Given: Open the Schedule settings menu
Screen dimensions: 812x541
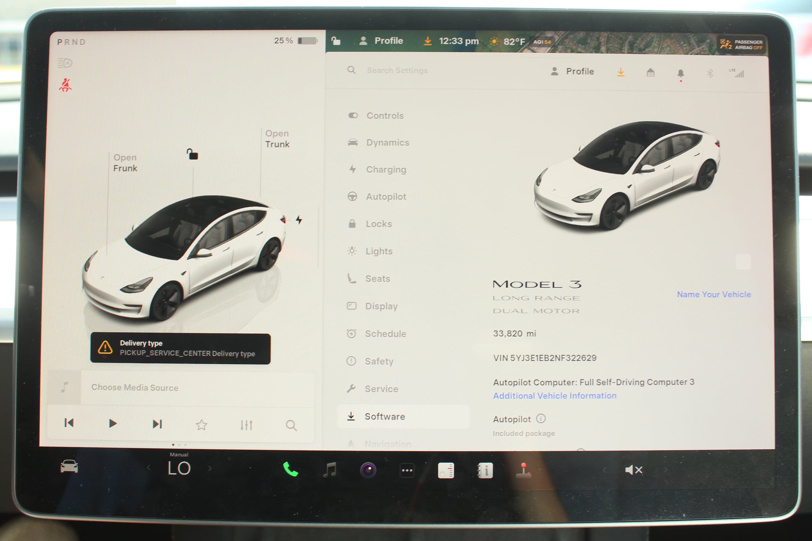Looking at the screenshot, I should [376, 333].
